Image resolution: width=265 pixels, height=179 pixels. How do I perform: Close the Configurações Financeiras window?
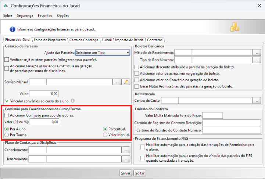point(259,6)
